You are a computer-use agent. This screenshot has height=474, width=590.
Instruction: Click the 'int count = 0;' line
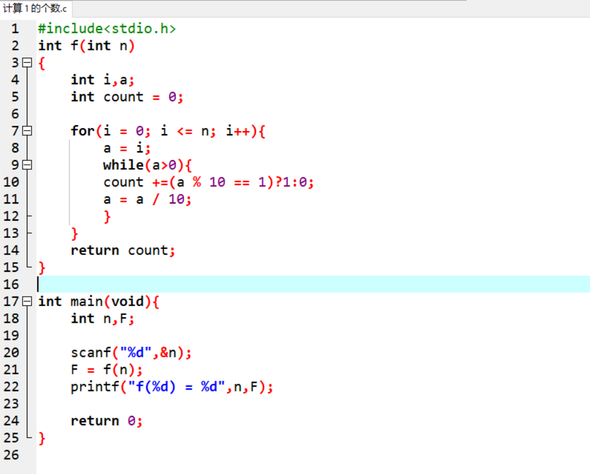[127, 97]
